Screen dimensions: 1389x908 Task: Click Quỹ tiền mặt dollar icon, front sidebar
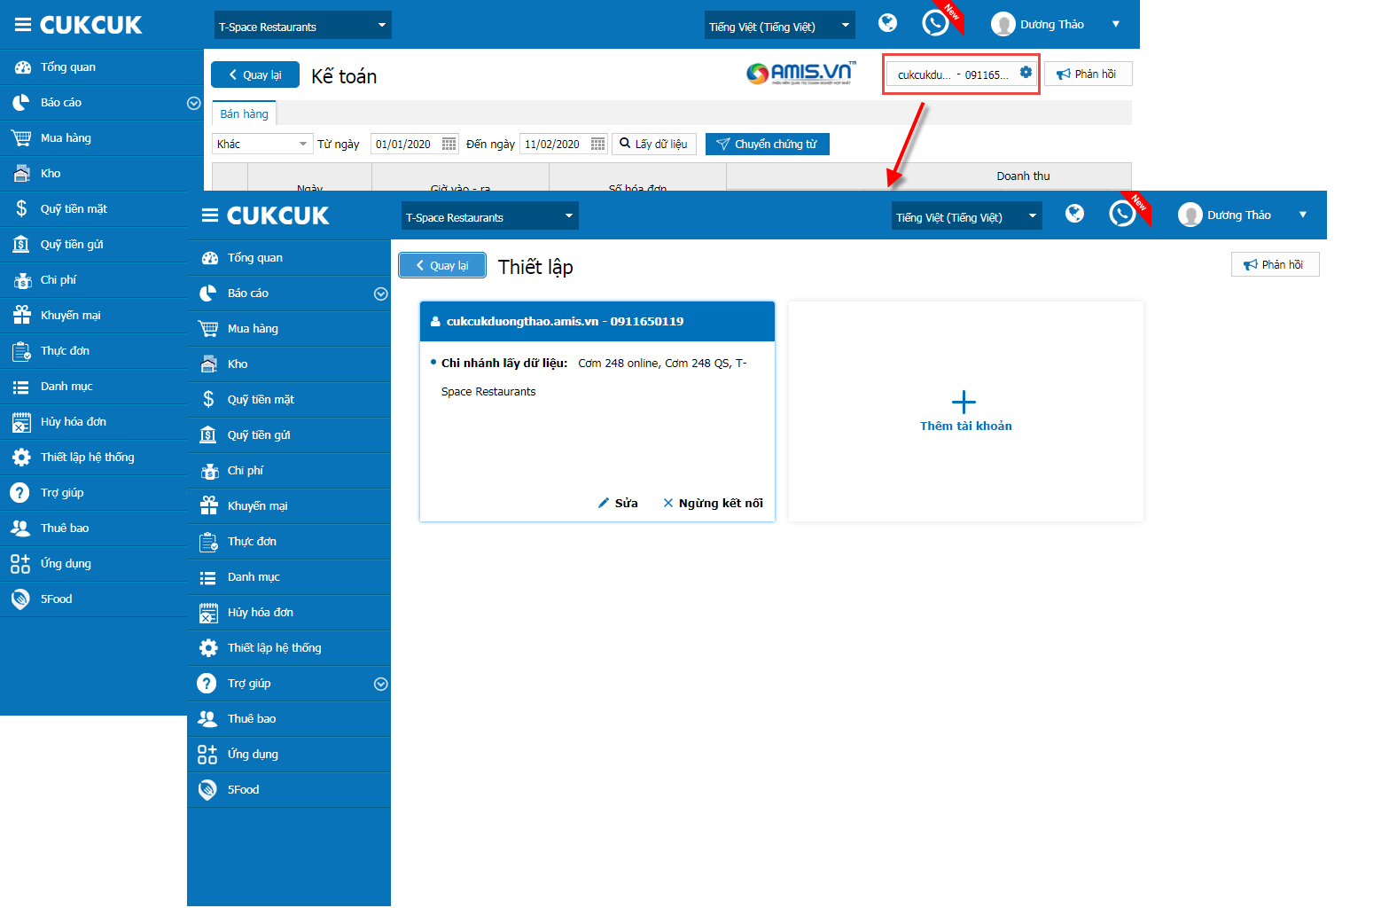click(208, 399)
